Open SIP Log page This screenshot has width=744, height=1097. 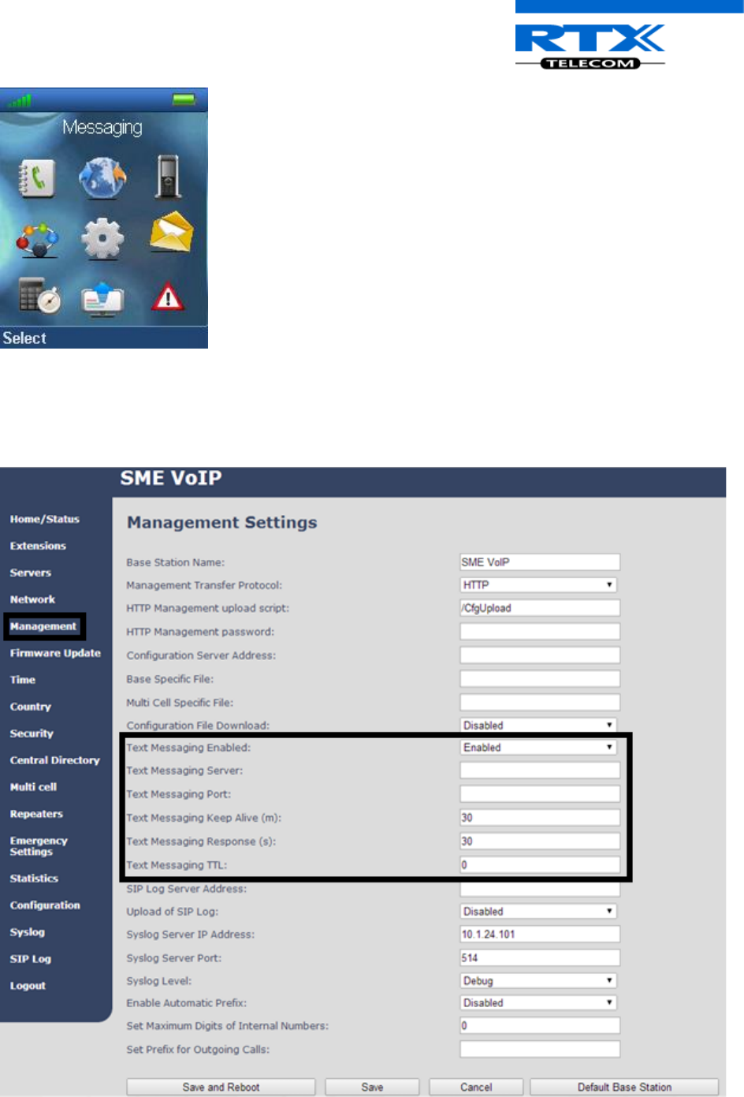pos(31,959)
